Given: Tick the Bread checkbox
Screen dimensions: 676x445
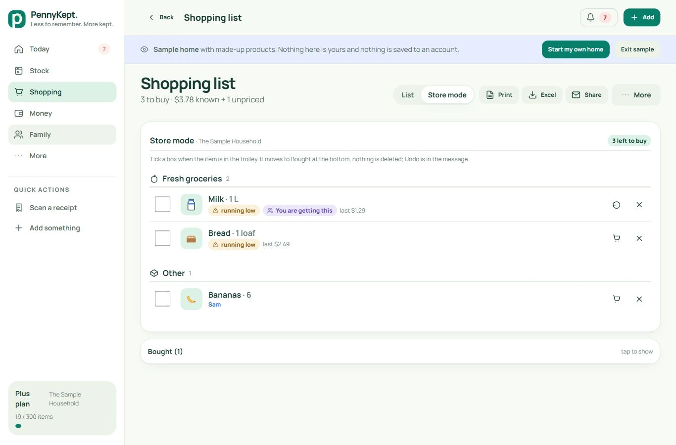Looking at the screenshot, I should pyautogui.click(x=162, y=238).
